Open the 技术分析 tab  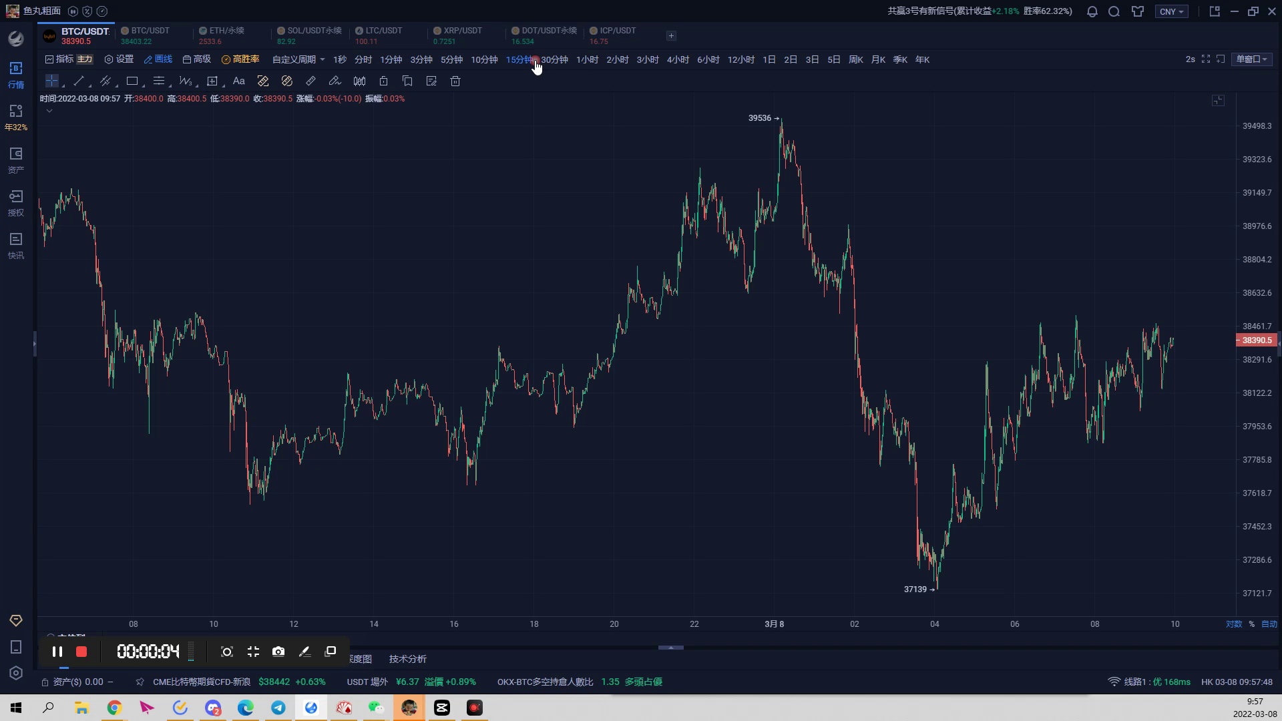pyautogui.click(x=407, y=659)
